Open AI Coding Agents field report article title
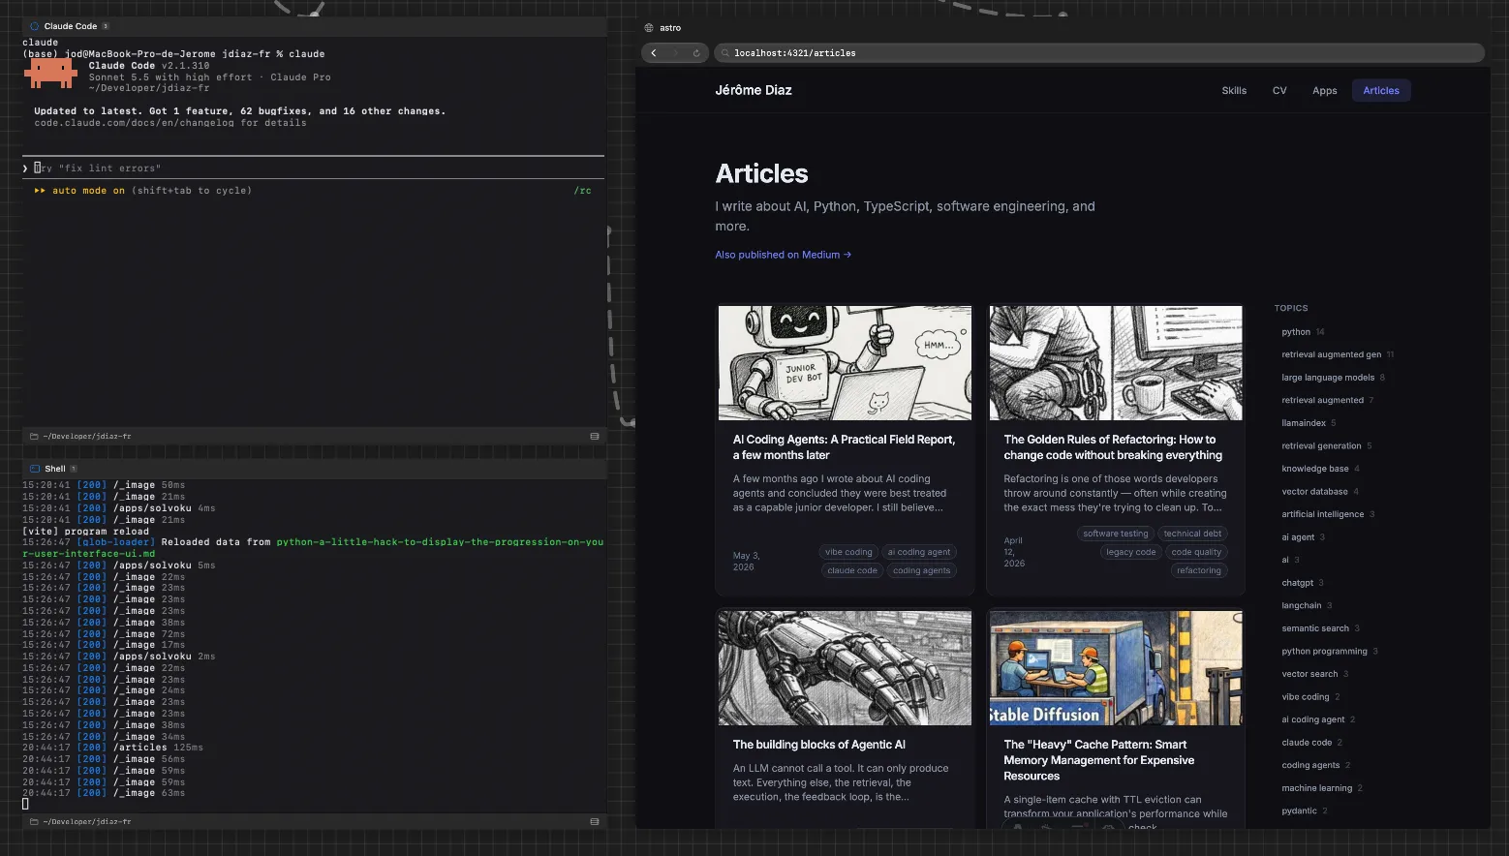The image size is (1509, 856). point(844,447)
